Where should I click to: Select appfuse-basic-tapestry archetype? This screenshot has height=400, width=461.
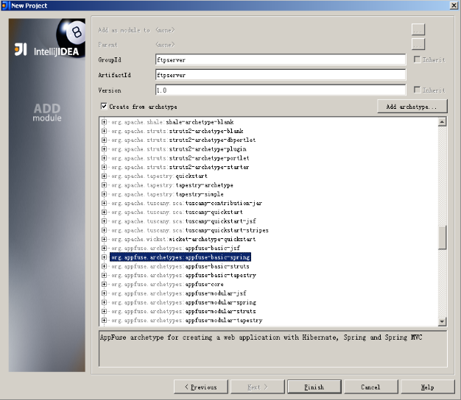tap(183, 275)
